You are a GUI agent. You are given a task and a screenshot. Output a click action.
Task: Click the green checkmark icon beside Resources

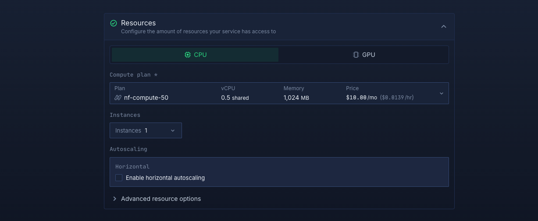114,23
